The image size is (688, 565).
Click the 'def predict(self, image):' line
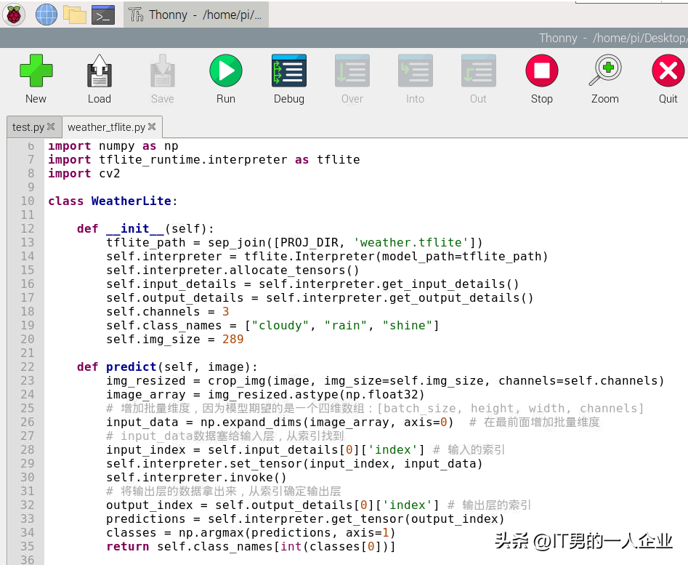point(167,366)
